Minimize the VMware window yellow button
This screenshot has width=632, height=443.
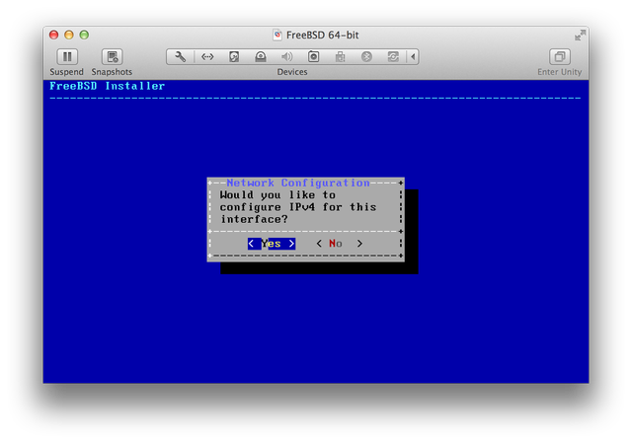[69, 36]
